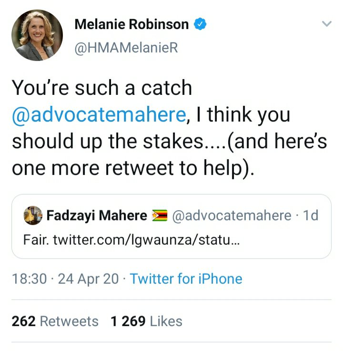Image resolution: width=343 pixels, height=351 pixels.
Task: Click Fadzayi Mahere's small avatar
Action: click(x=33, y=216)
